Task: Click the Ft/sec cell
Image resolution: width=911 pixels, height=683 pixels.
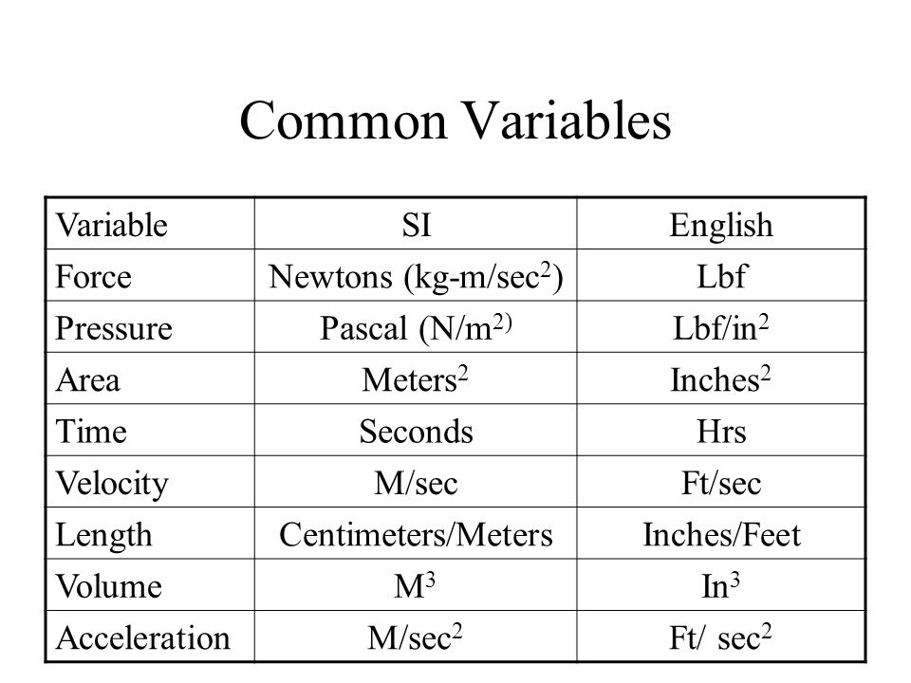Action: click(721, 483)
